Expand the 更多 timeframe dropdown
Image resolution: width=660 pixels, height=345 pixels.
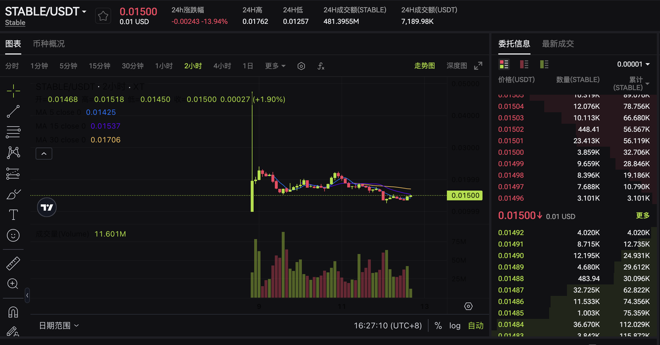coord(275,65)
